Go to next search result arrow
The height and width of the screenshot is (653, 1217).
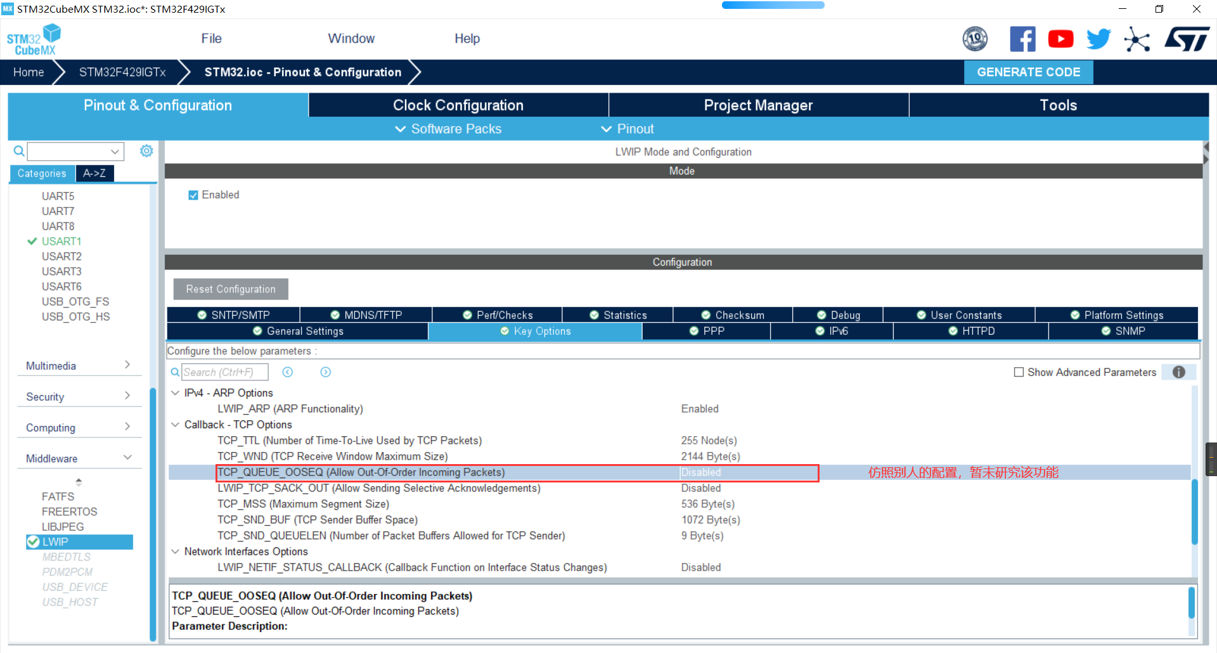coord(326,372)
